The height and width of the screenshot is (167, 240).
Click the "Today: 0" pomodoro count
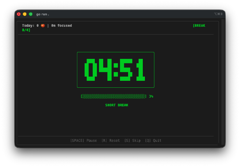30,26
